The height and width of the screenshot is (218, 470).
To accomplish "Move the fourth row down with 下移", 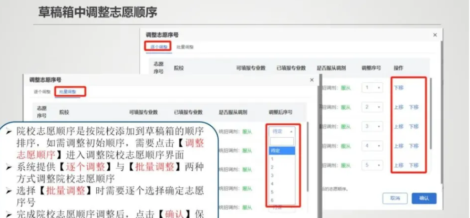I will coord(414,146).
